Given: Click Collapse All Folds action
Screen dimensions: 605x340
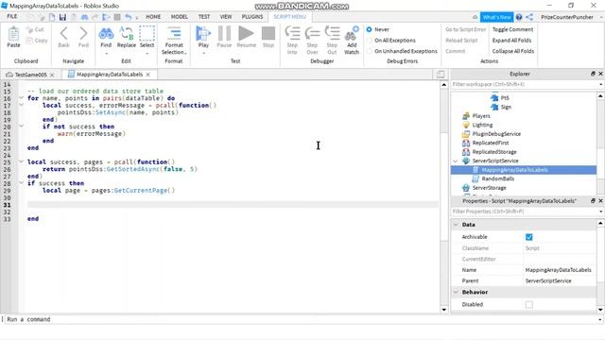Looking at the screenshot, I should coord(513,51).
